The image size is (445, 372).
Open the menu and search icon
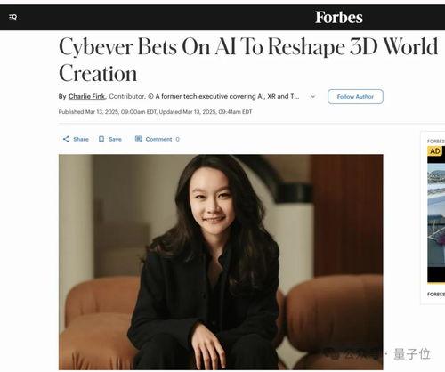coord(12,18)
